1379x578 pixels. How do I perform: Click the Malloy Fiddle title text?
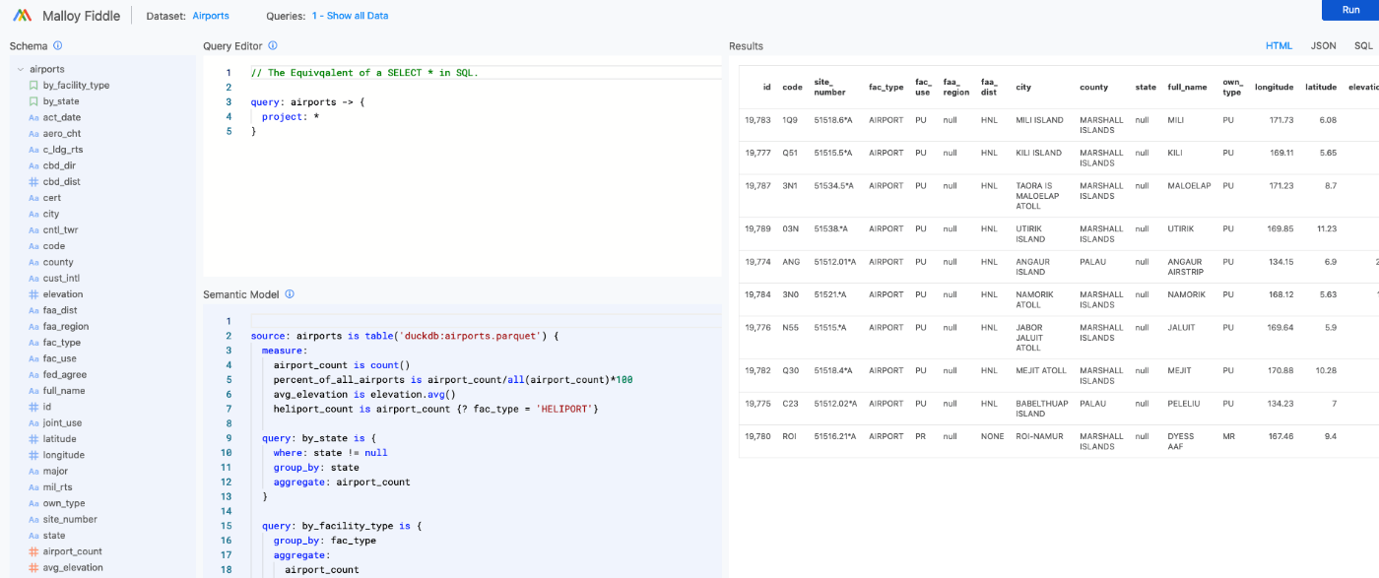pyautogui.click(x=81, y=16)
